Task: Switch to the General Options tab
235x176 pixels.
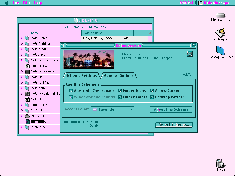Action: [119, 76]
